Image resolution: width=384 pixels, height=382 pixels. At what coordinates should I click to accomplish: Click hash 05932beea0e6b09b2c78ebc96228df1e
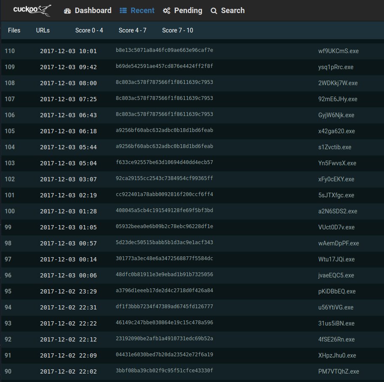click(x=164, y=226)
